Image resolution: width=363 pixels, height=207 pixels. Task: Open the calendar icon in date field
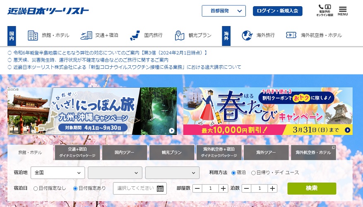160,188
